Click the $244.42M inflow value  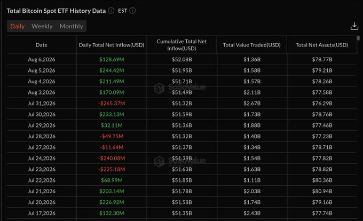112,70
